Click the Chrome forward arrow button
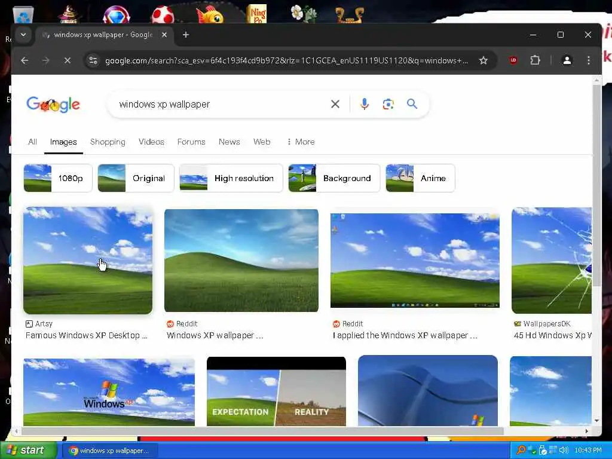Image resolution: width=612 pixels, height=459 pixels. [45, 60]
